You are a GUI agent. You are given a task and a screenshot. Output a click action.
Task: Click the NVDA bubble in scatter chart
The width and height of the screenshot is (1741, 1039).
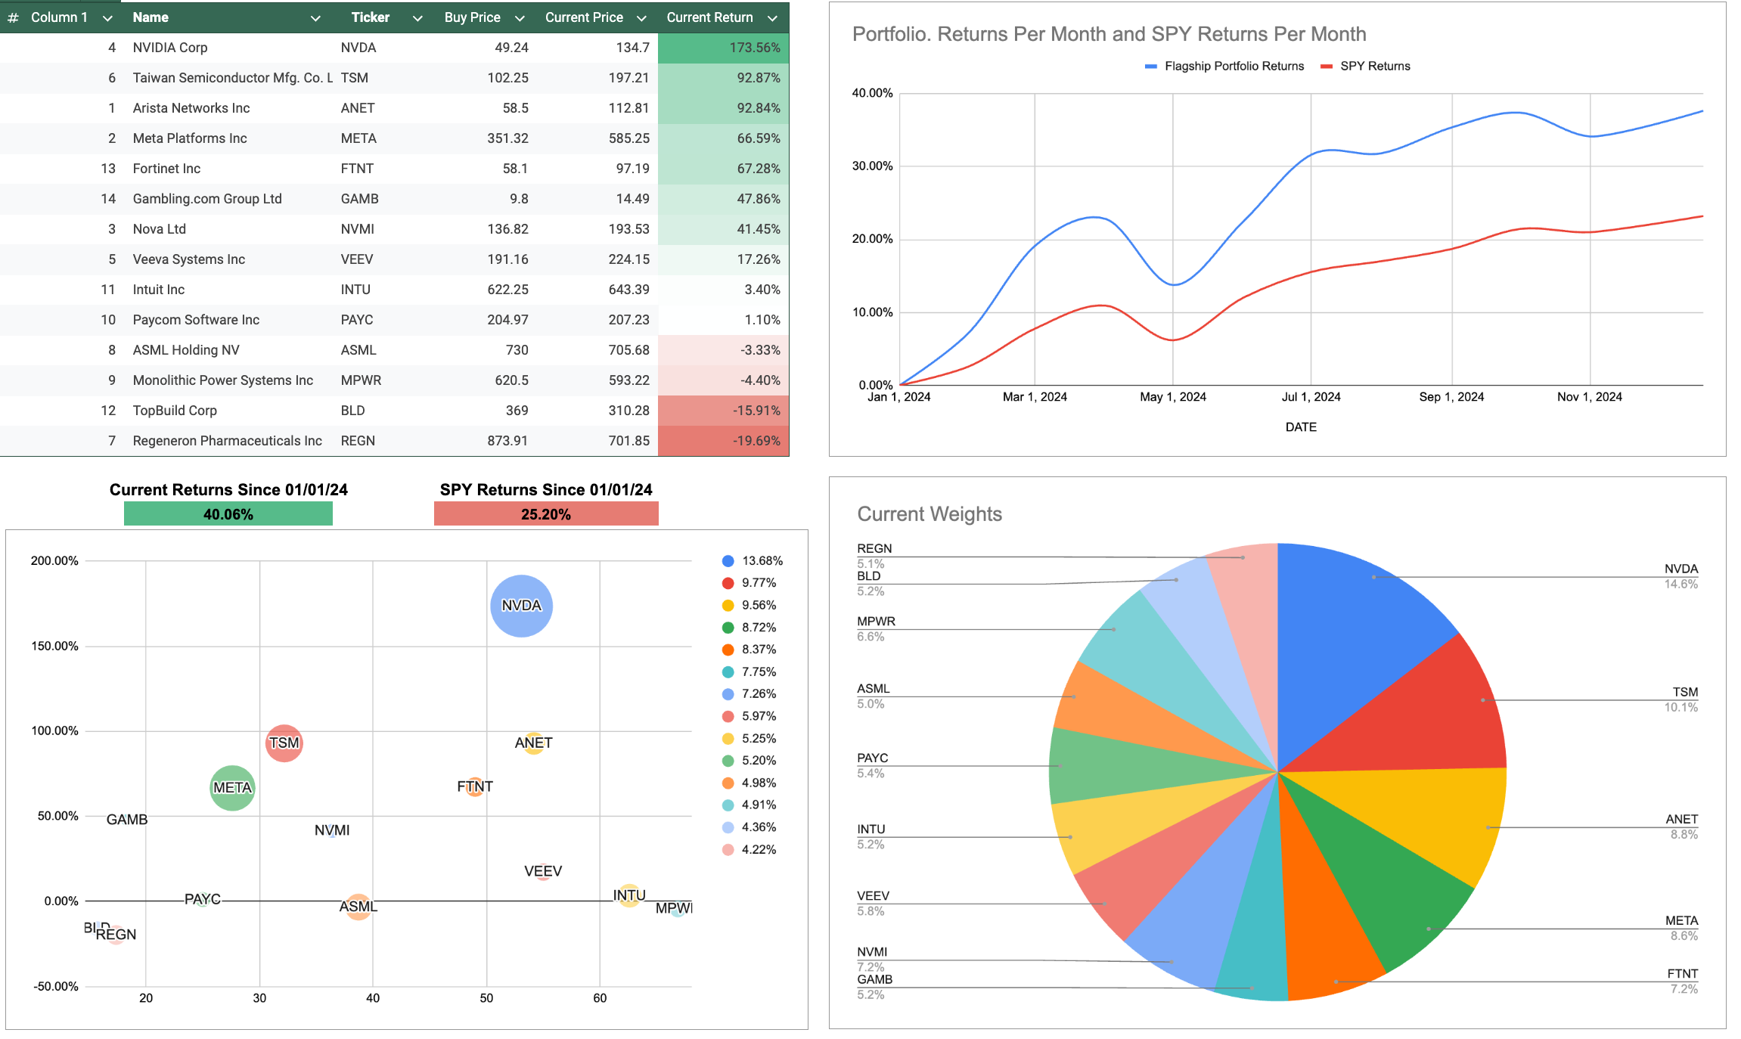click(521, 606)
